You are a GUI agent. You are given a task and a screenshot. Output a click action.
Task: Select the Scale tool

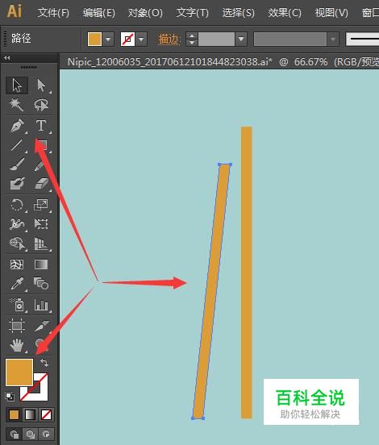coord(41,205)
